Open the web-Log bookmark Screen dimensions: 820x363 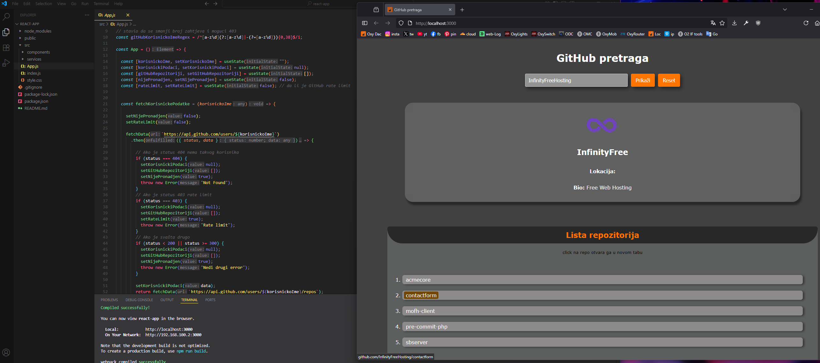click(490, 34)
